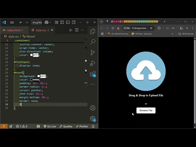196x147 pixels.
Task: Toggle the secondary side bar
Action: point(73,22)
